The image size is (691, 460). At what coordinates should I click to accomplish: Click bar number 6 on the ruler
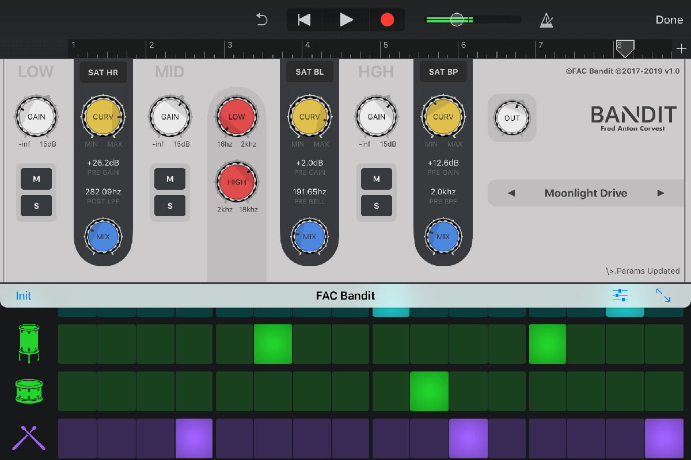(x=463, y=45)
